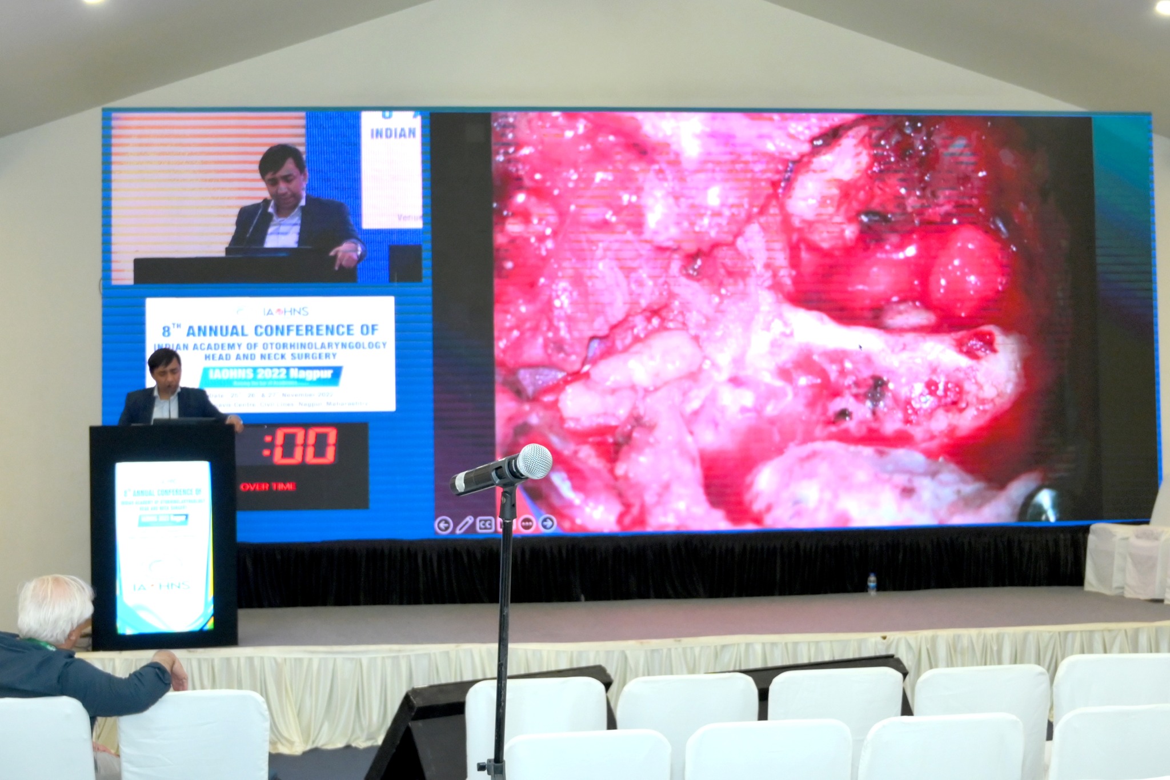Screen dimensions: 1170x780
Task: Select the pen annotation tool icon
Action: (464, 524)
